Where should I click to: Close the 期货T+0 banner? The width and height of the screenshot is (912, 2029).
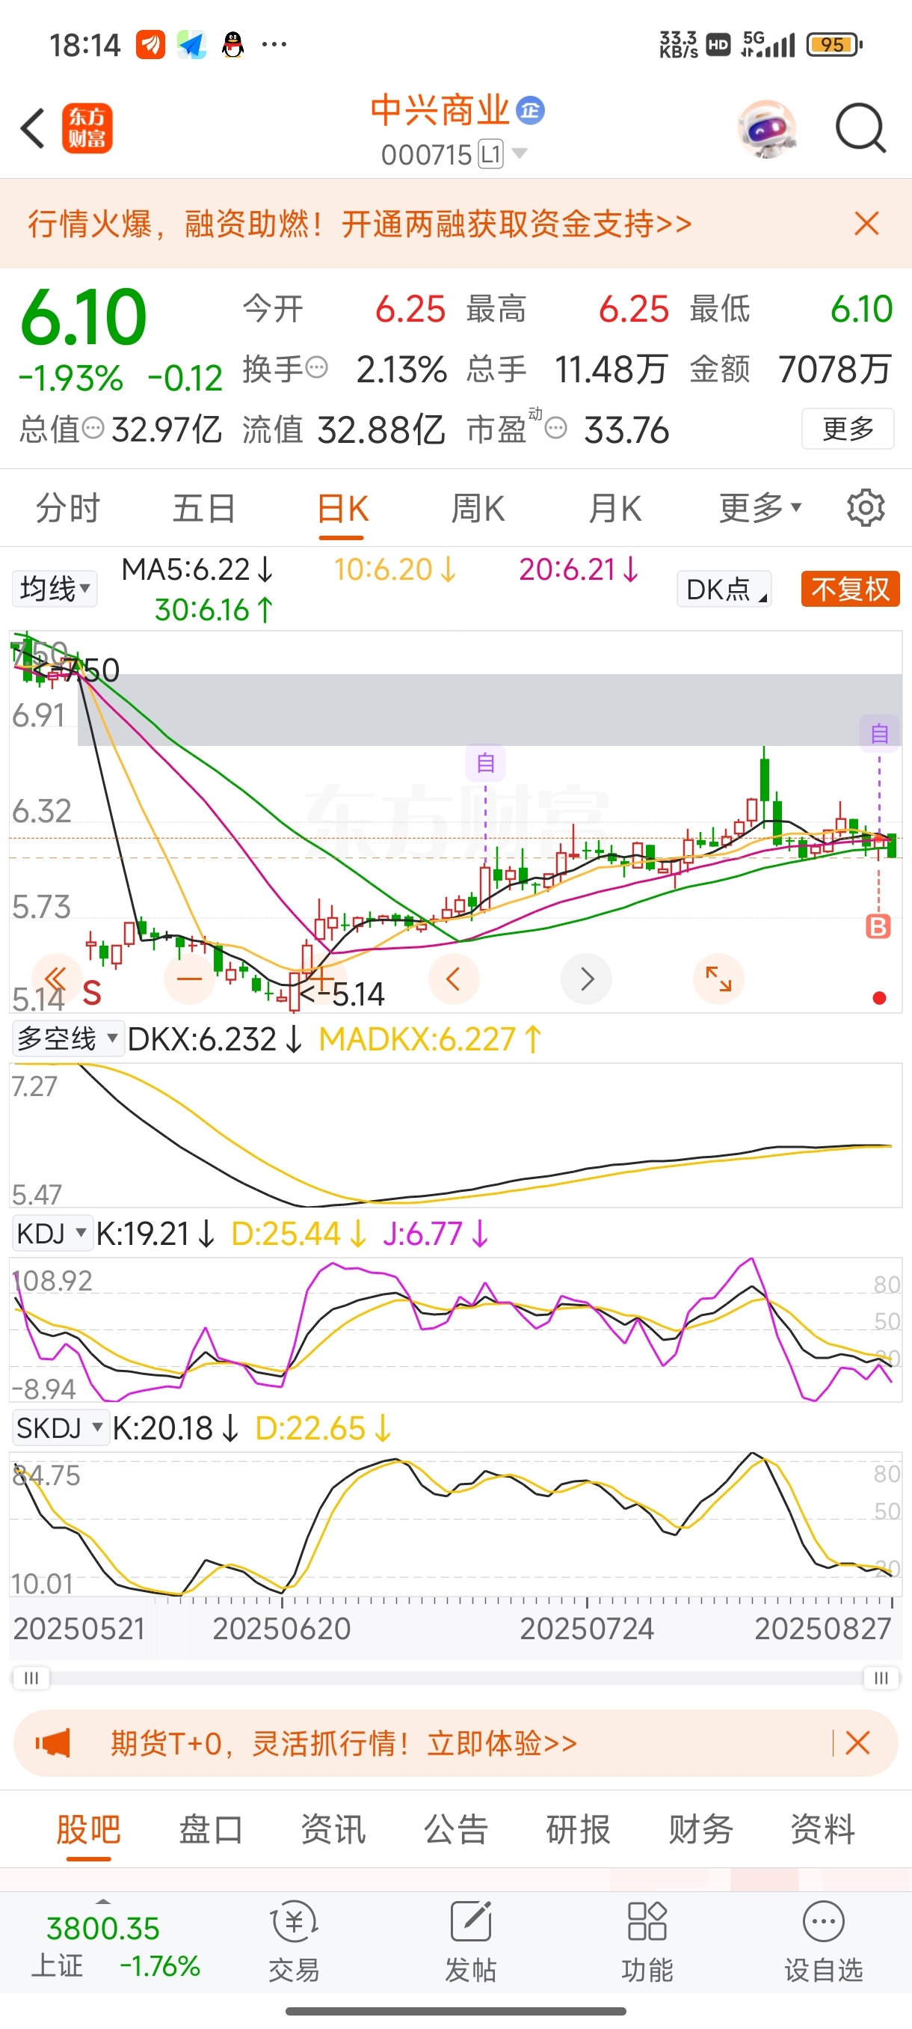click(857, 1743)
